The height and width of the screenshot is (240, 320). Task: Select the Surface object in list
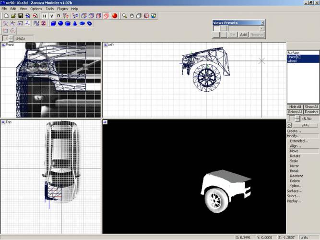click(x=294, y=53)
